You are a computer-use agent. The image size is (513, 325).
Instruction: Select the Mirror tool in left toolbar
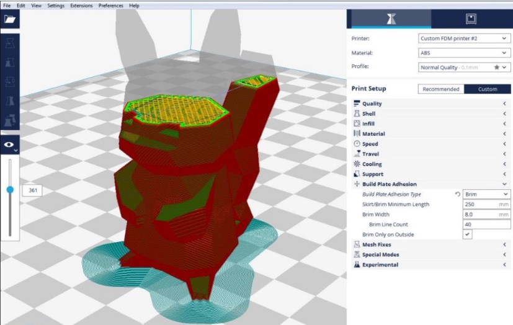point(10,101)
